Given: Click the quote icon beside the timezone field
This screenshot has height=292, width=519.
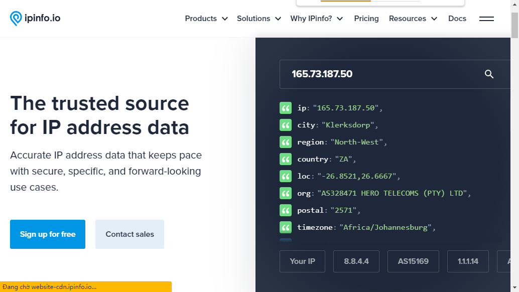Looking at the screenshot, I should [286, 227].
